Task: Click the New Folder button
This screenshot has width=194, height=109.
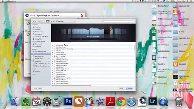Action: [38, 89]
